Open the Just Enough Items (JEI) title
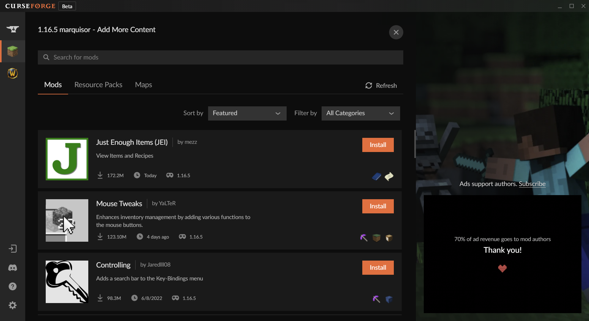The height and width of the screenshot is (321, 589). pyautogui.click(x=132, y=142)
